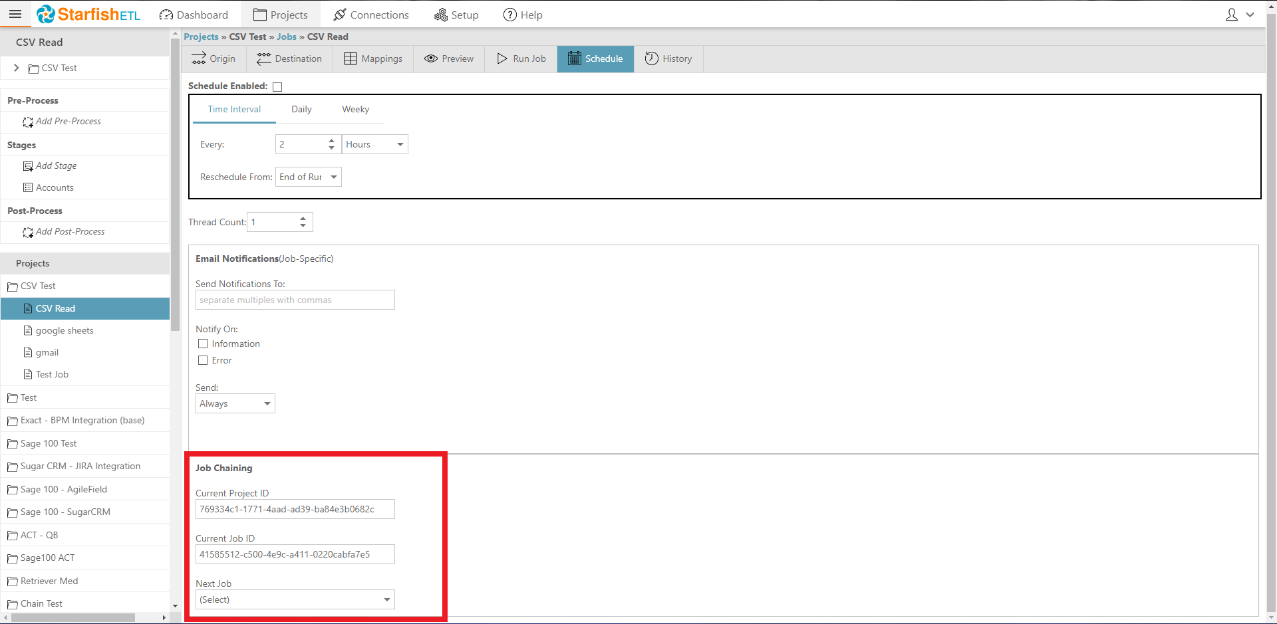Image resolution: width=1277 pixels, height=624 pixels.
Task: Click the Sage 100 - AgileField folder icon
Action: (x=12, y=490)
